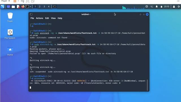
Task: Switch to workspace 3
Action: (x=44, y=7)
